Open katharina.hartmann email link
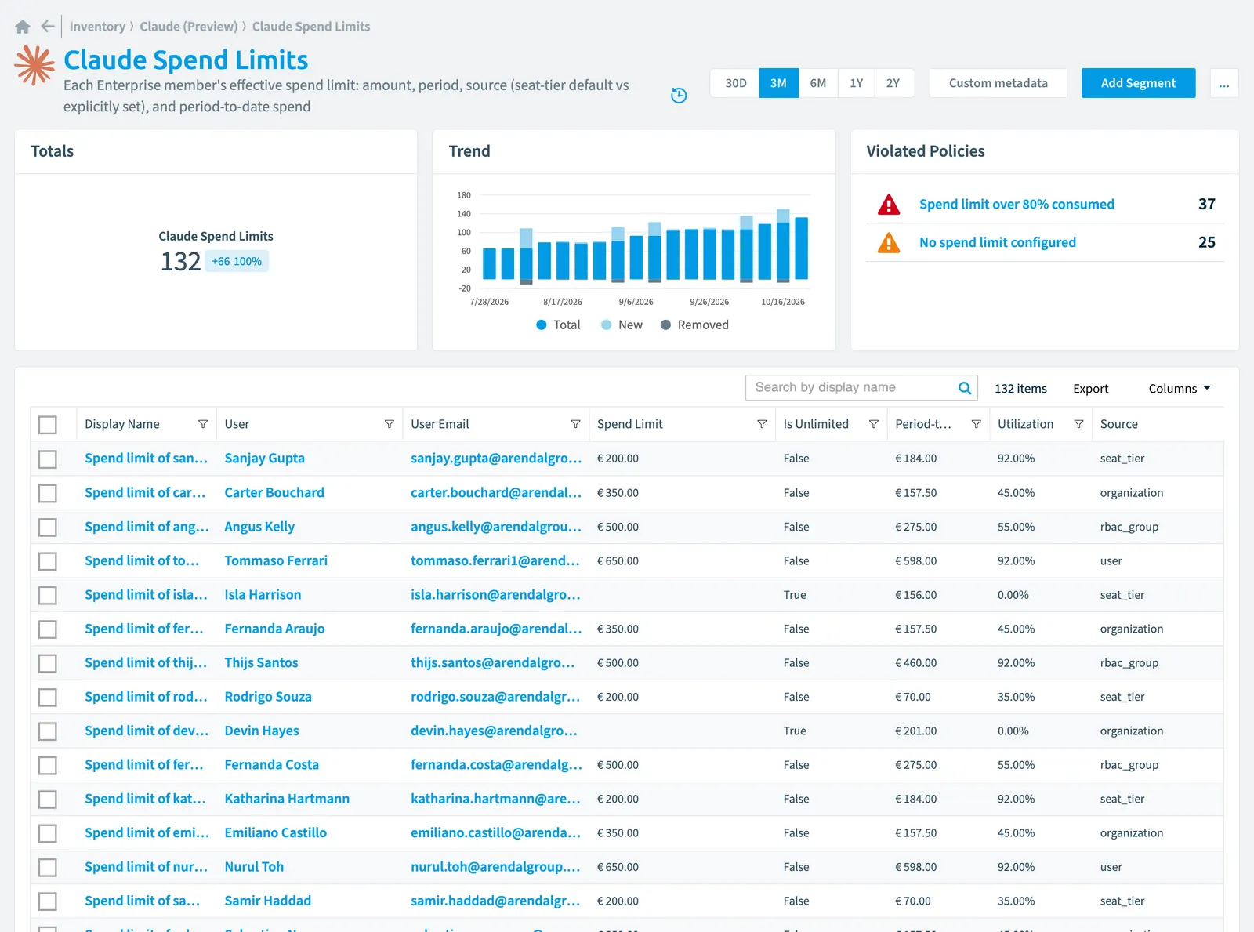 coord(495,800)
